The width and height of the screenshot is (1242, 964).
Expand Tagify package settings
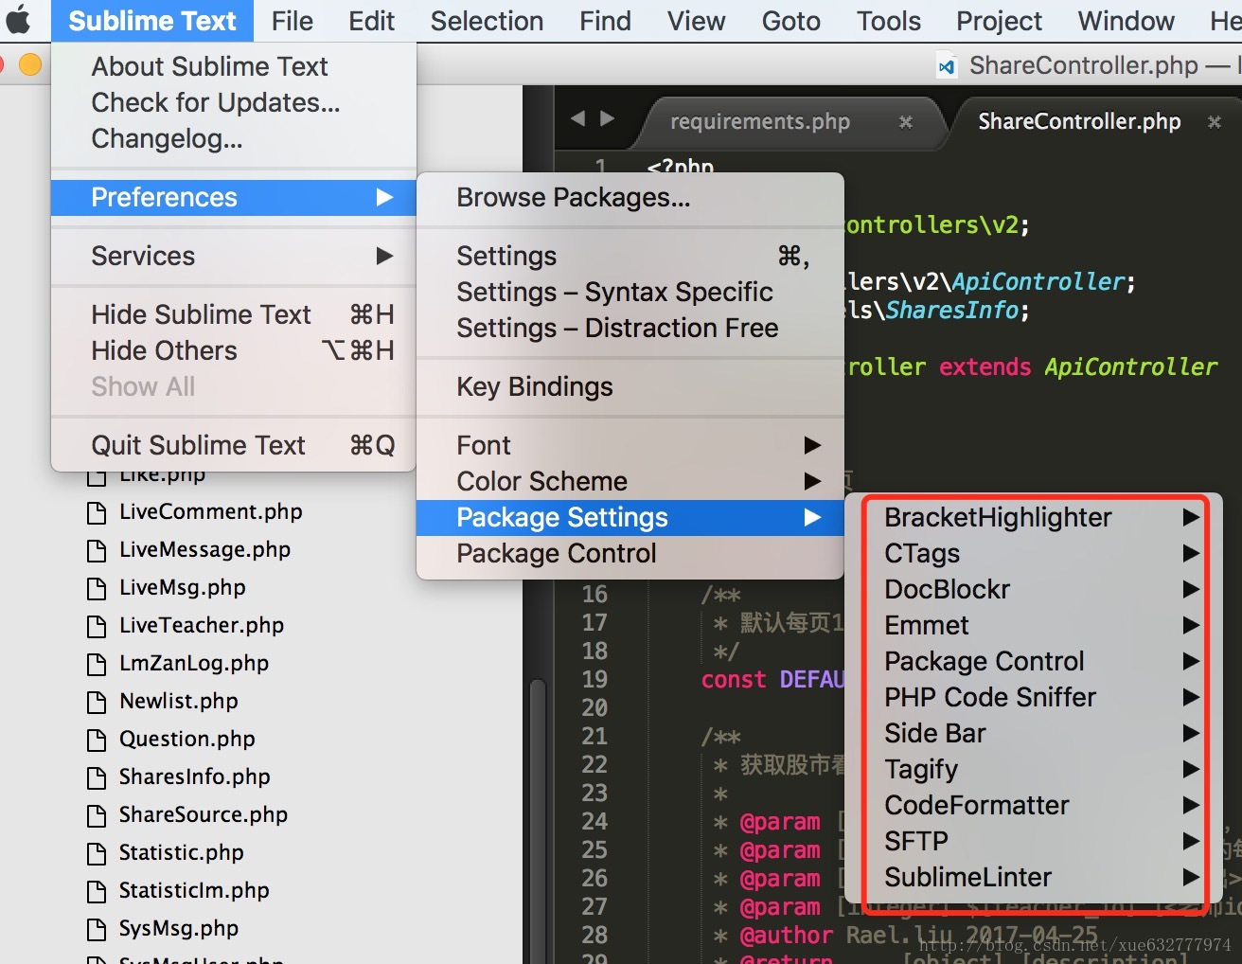pos(1034,769)
